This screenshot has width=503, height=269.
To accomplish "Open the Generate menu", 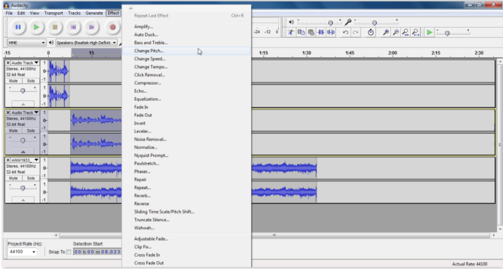I will point(94,13).
